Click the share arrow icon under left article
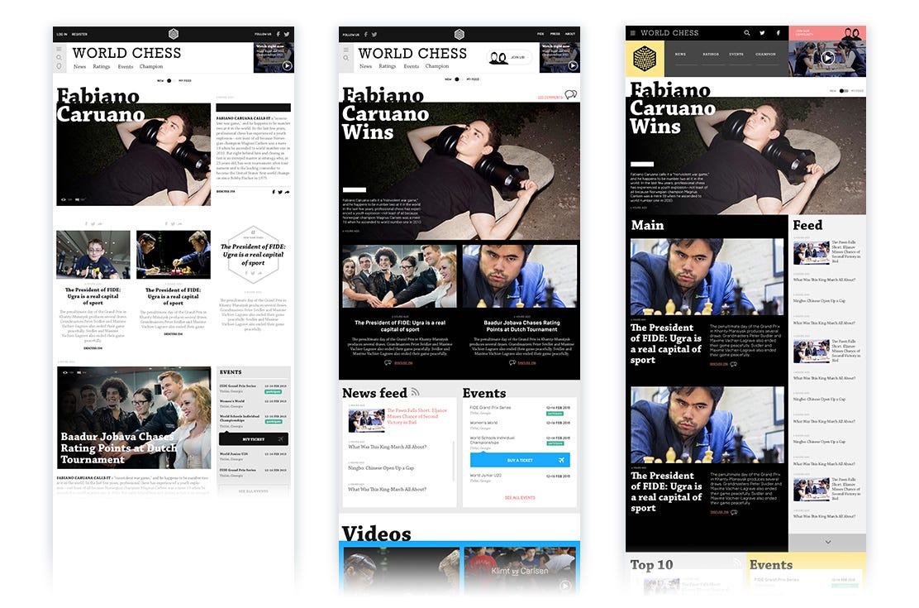919x608 pixels. tap(287, 192)
